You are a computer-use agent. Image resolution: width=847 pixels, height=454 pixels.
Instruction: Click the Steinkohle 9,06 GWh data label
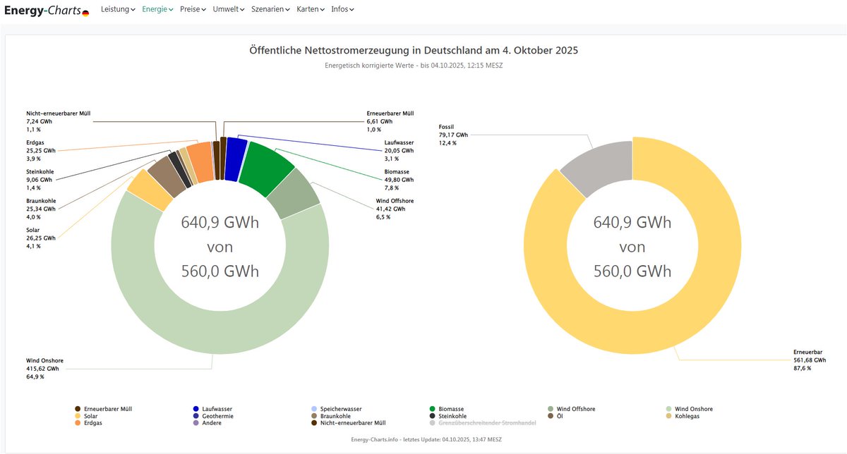point(40,180)
